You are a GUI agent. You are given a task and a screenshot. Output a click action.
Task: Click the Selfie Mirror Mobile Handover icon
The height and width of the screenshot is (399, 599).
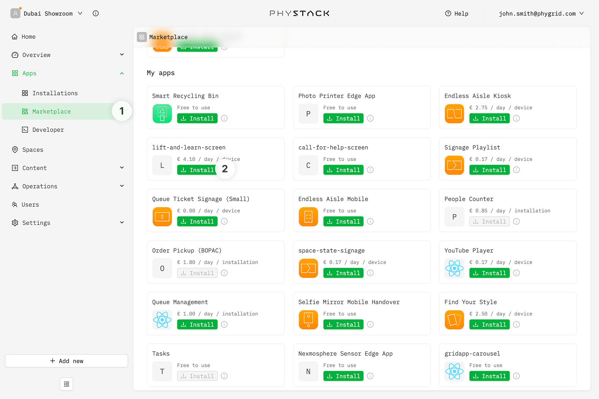click(x=308, y=320)
